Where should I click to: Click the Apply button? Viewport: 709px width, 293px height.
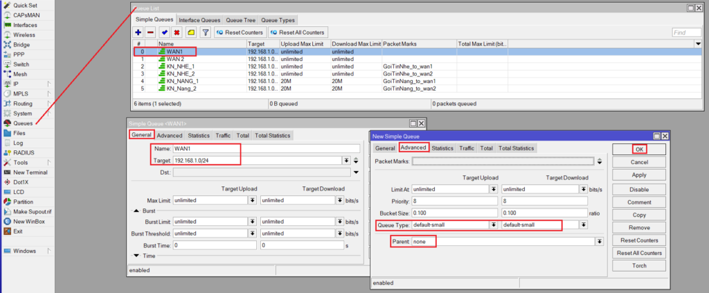[639, 175]
